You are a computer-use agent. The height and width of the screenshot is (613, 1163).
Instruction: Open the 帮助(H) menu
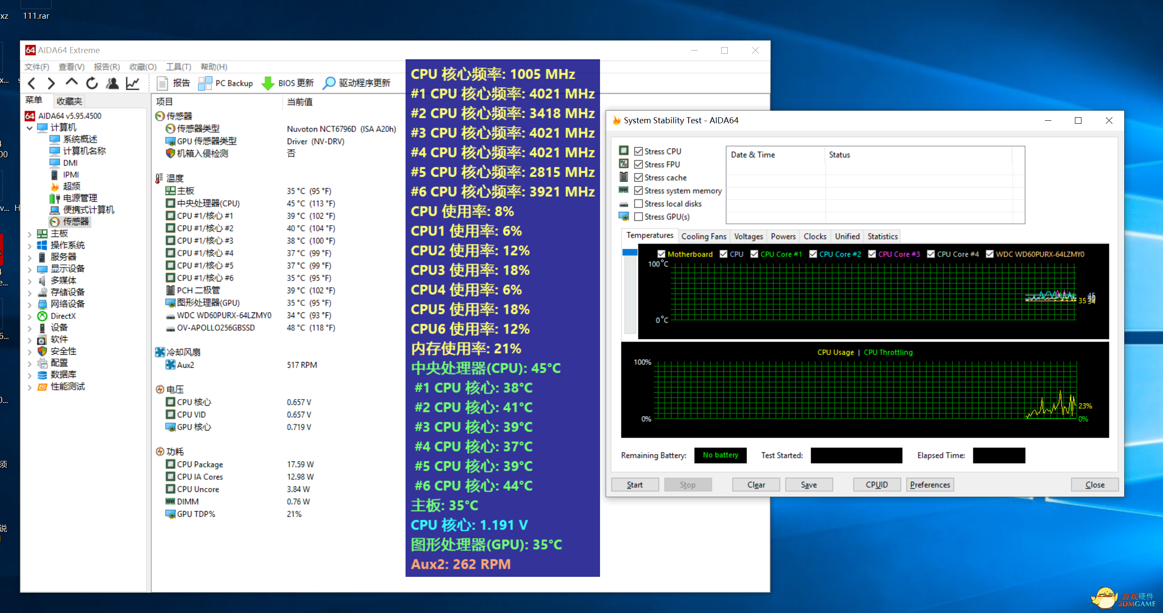214,67
